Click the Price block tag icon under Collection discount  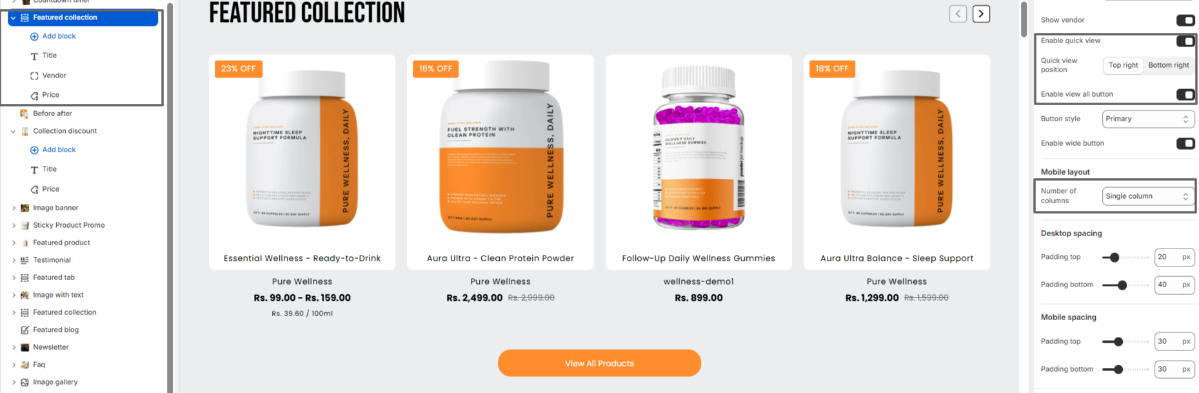click(34, 189)
